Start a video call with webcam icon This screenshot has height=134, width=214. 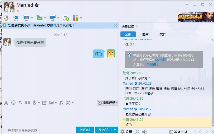pos(16,18)
